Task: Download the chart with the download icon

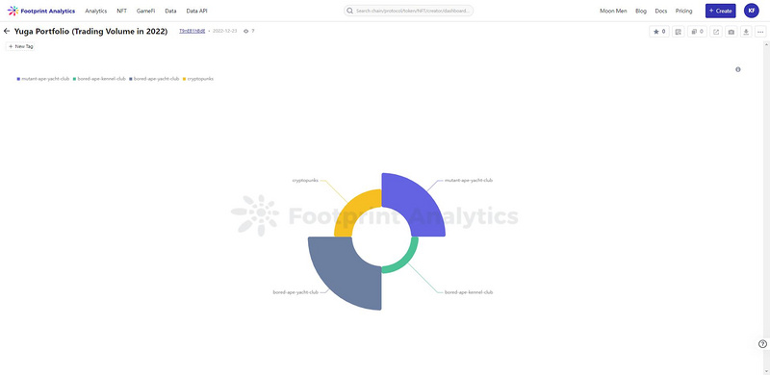Action: tap(746, 32)
